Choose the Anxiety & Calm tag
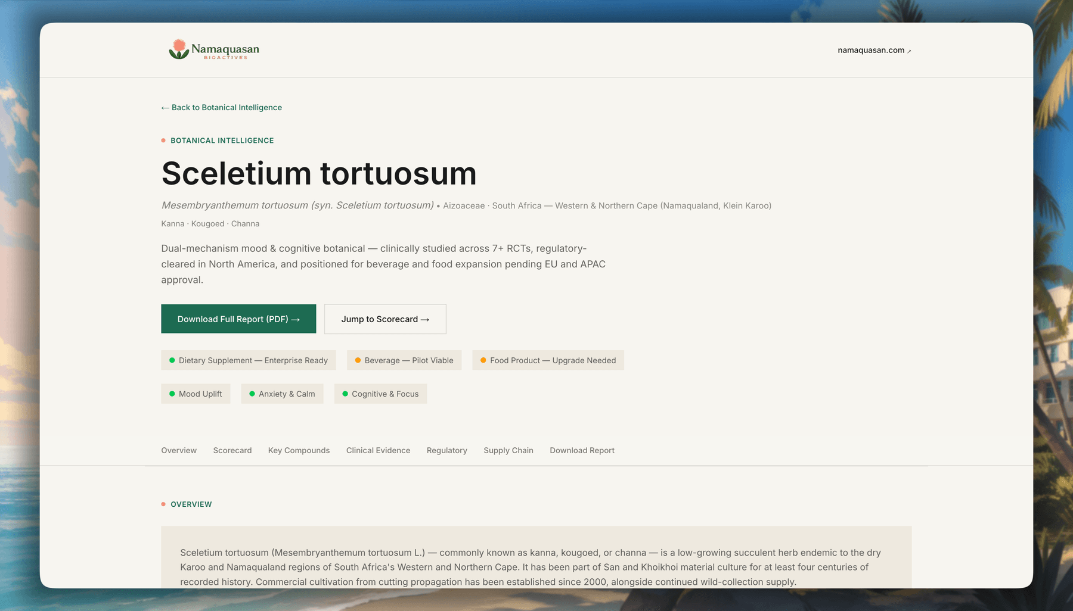1073x611 pixels. pos(282,394)
